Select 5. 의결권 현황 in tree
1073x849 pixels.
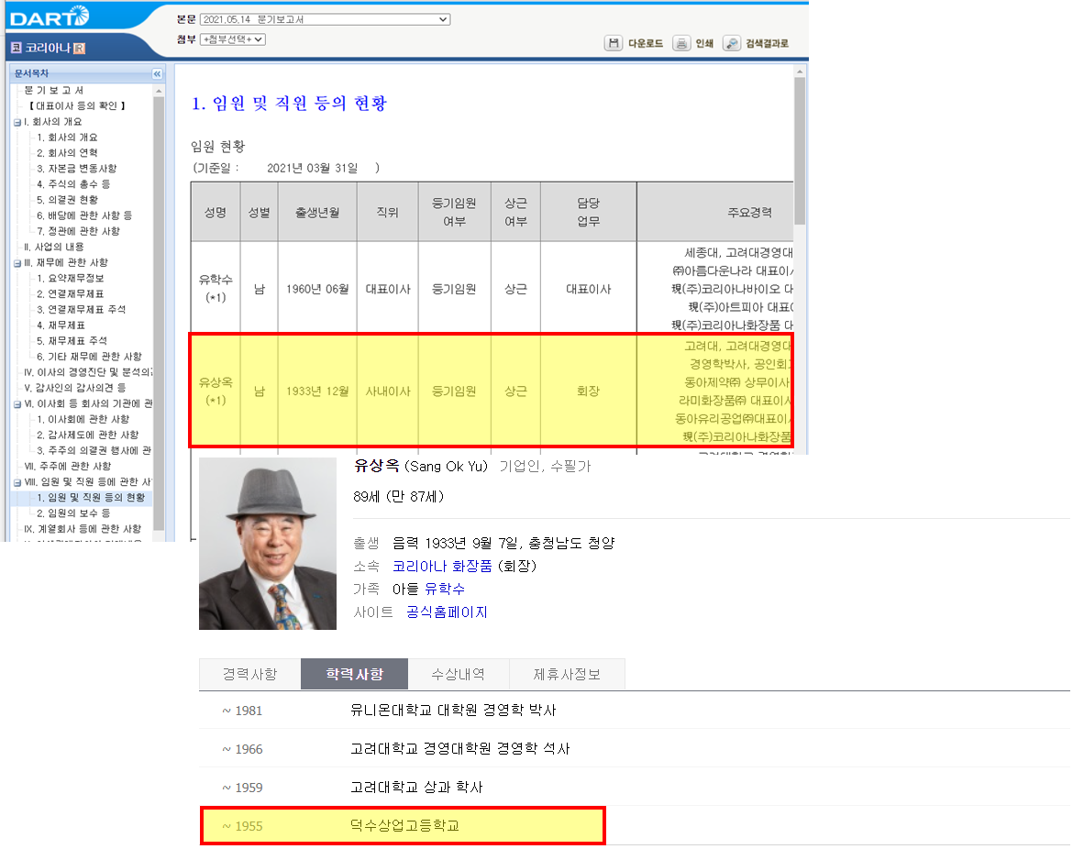67,200
